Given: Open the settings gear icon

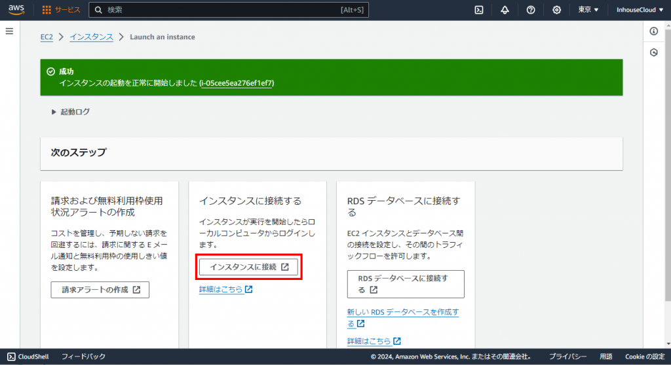Looking at the screenshot, I should click(556, 10).
